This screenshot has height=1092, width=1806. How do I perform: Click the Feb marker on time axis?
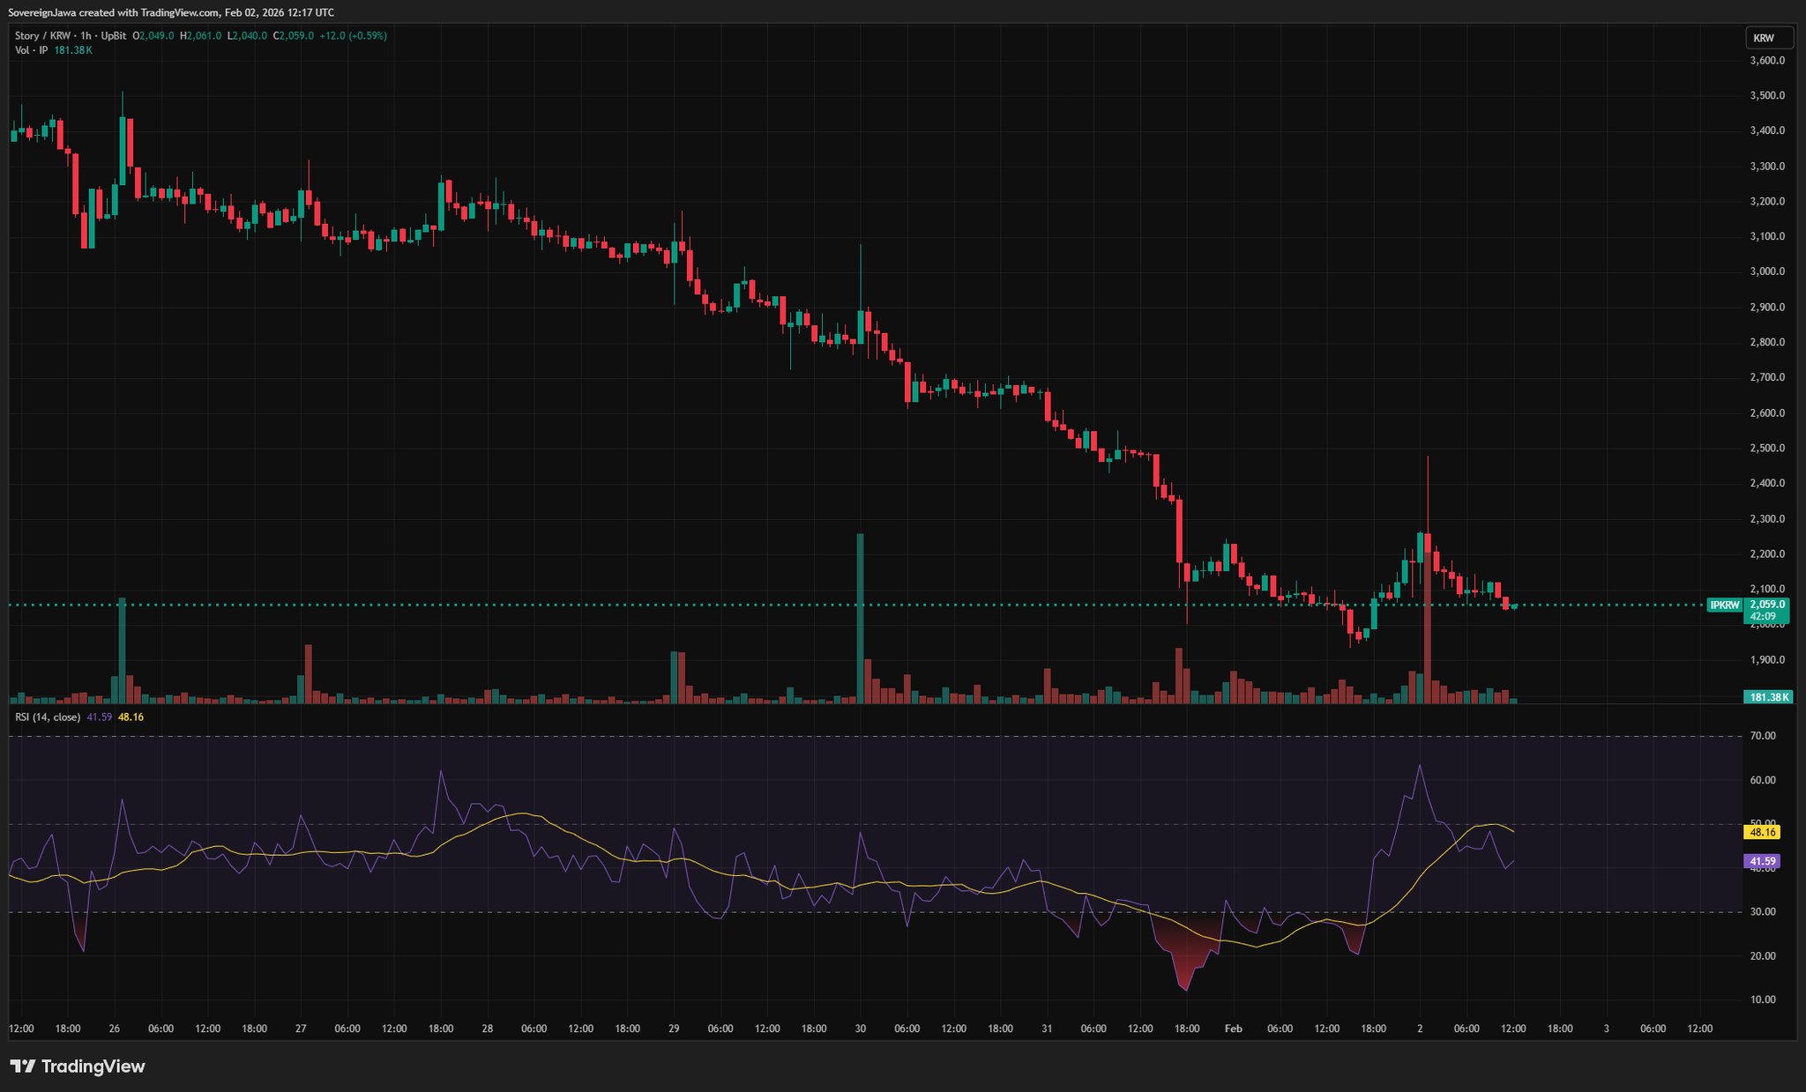click(1233, 1029)
